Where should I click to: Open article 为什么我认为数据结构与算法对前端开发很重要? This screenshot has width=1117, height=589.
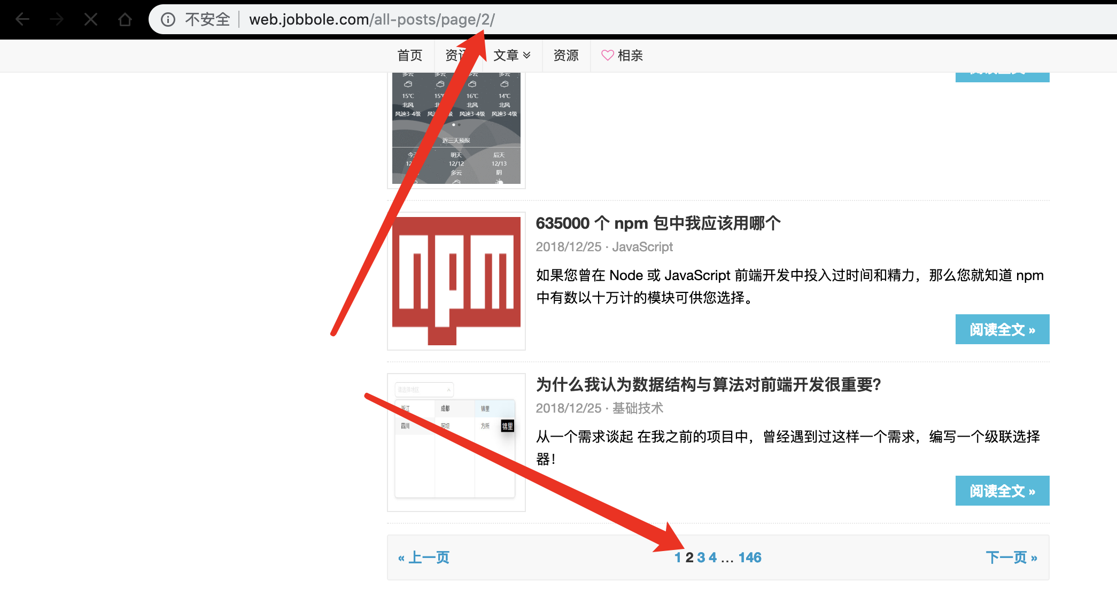[708, 385]
